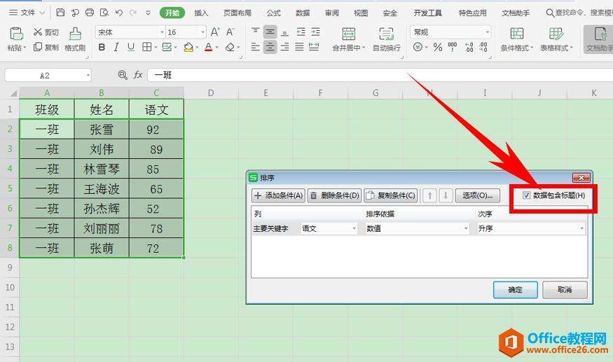Click the percent style icon
The width and height of the screenshot is (613, 362).
437,47
